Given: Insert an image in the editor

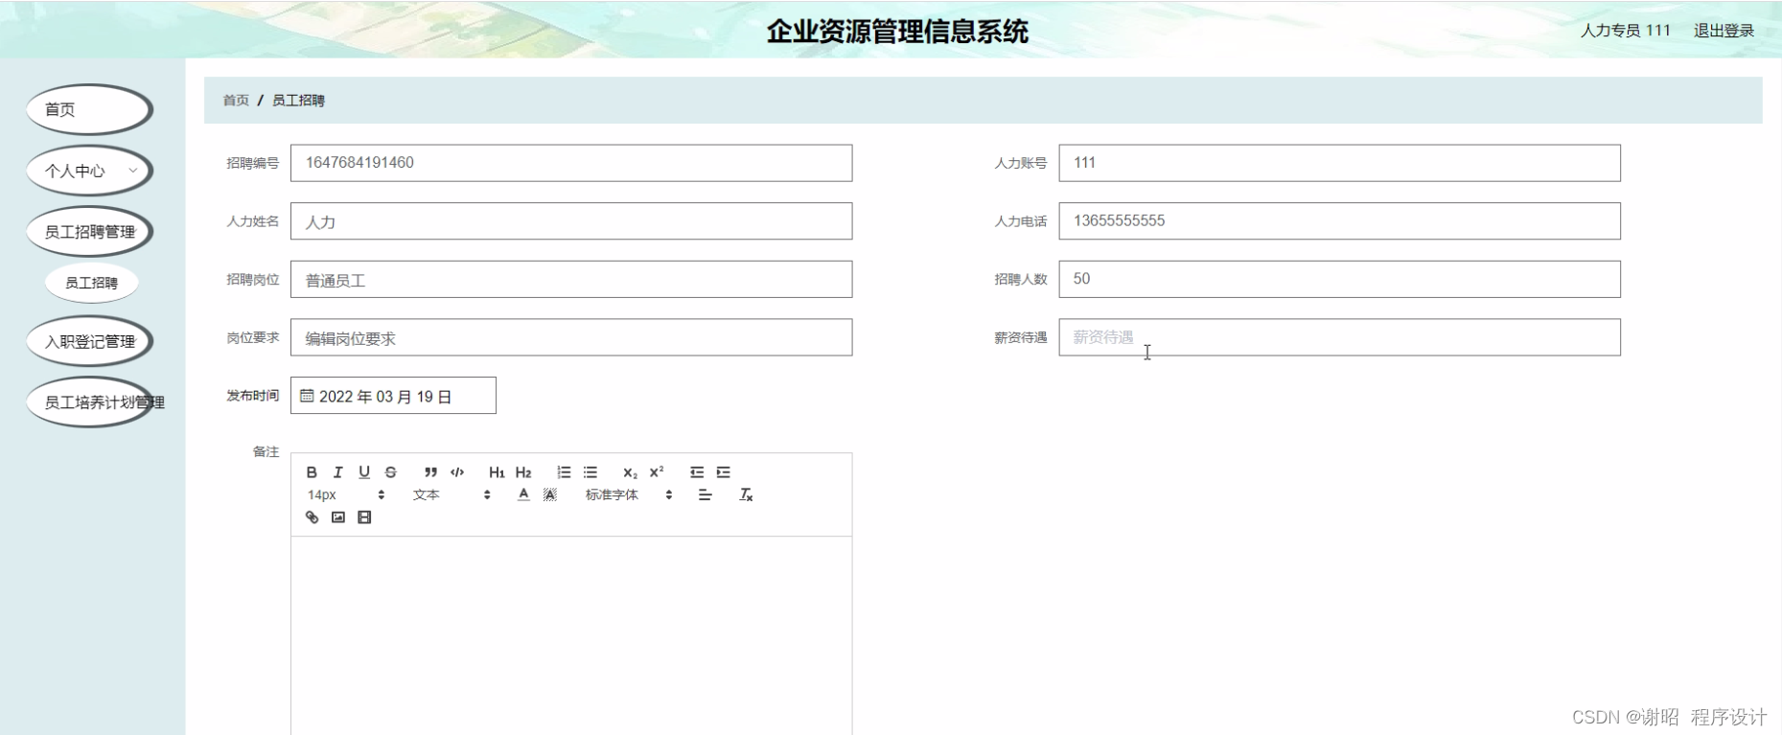Looking at the screenshot, I should coord(338,517).
